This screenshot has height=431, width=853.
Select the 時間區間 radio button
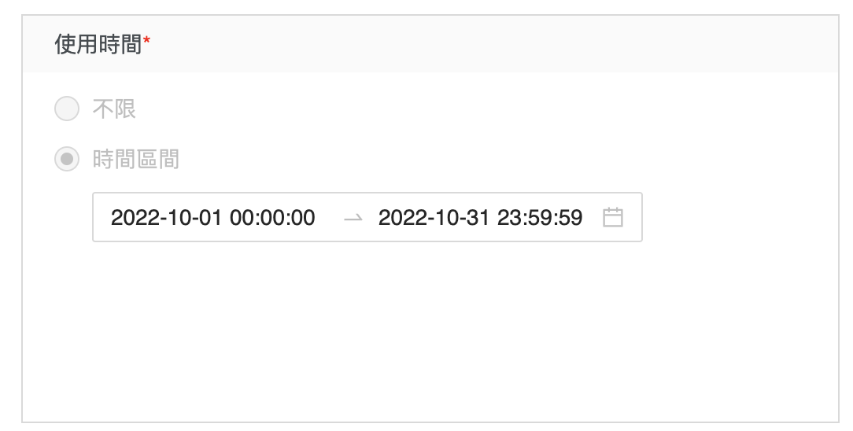[x=67, y=160]
